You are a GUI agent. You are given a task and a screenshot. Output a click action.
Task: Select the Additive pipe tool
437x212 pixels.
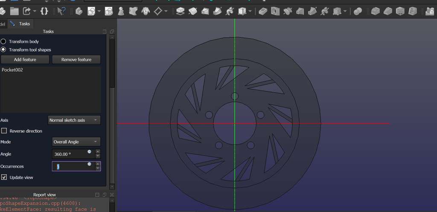click(217, 11)
